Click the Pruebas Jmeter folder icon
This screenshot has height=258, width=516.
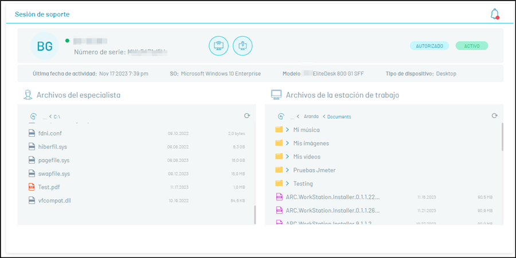279,170
